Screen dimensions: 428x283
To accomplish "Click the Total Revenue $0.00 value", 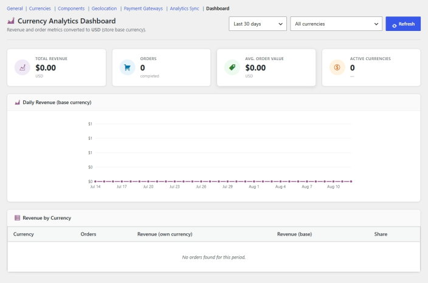I will (x=46, y=67).
